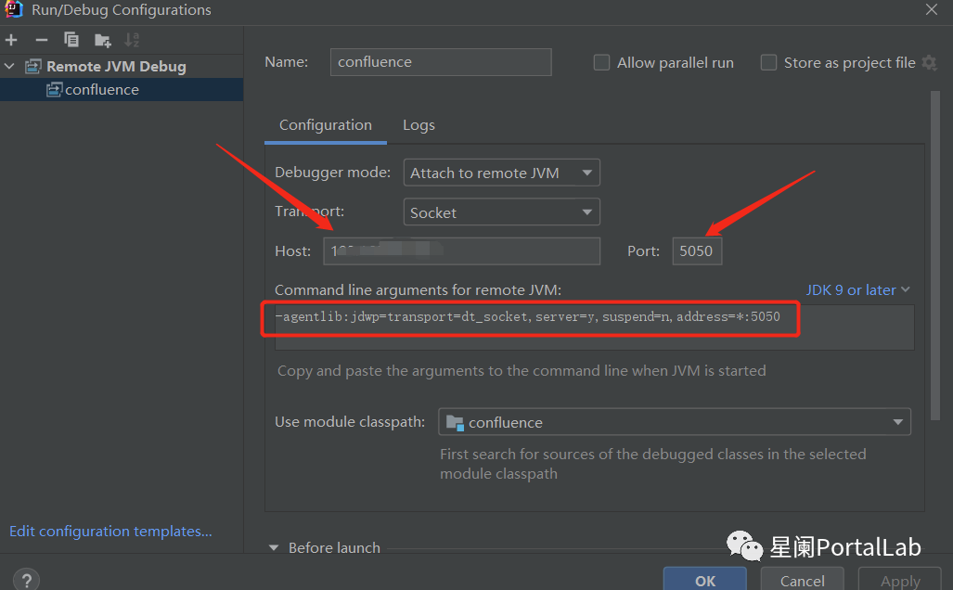Viewport: 953px width, 590px height.
Task: Click the IntelliJ logo in the title bar
Action: click(13, 9)
